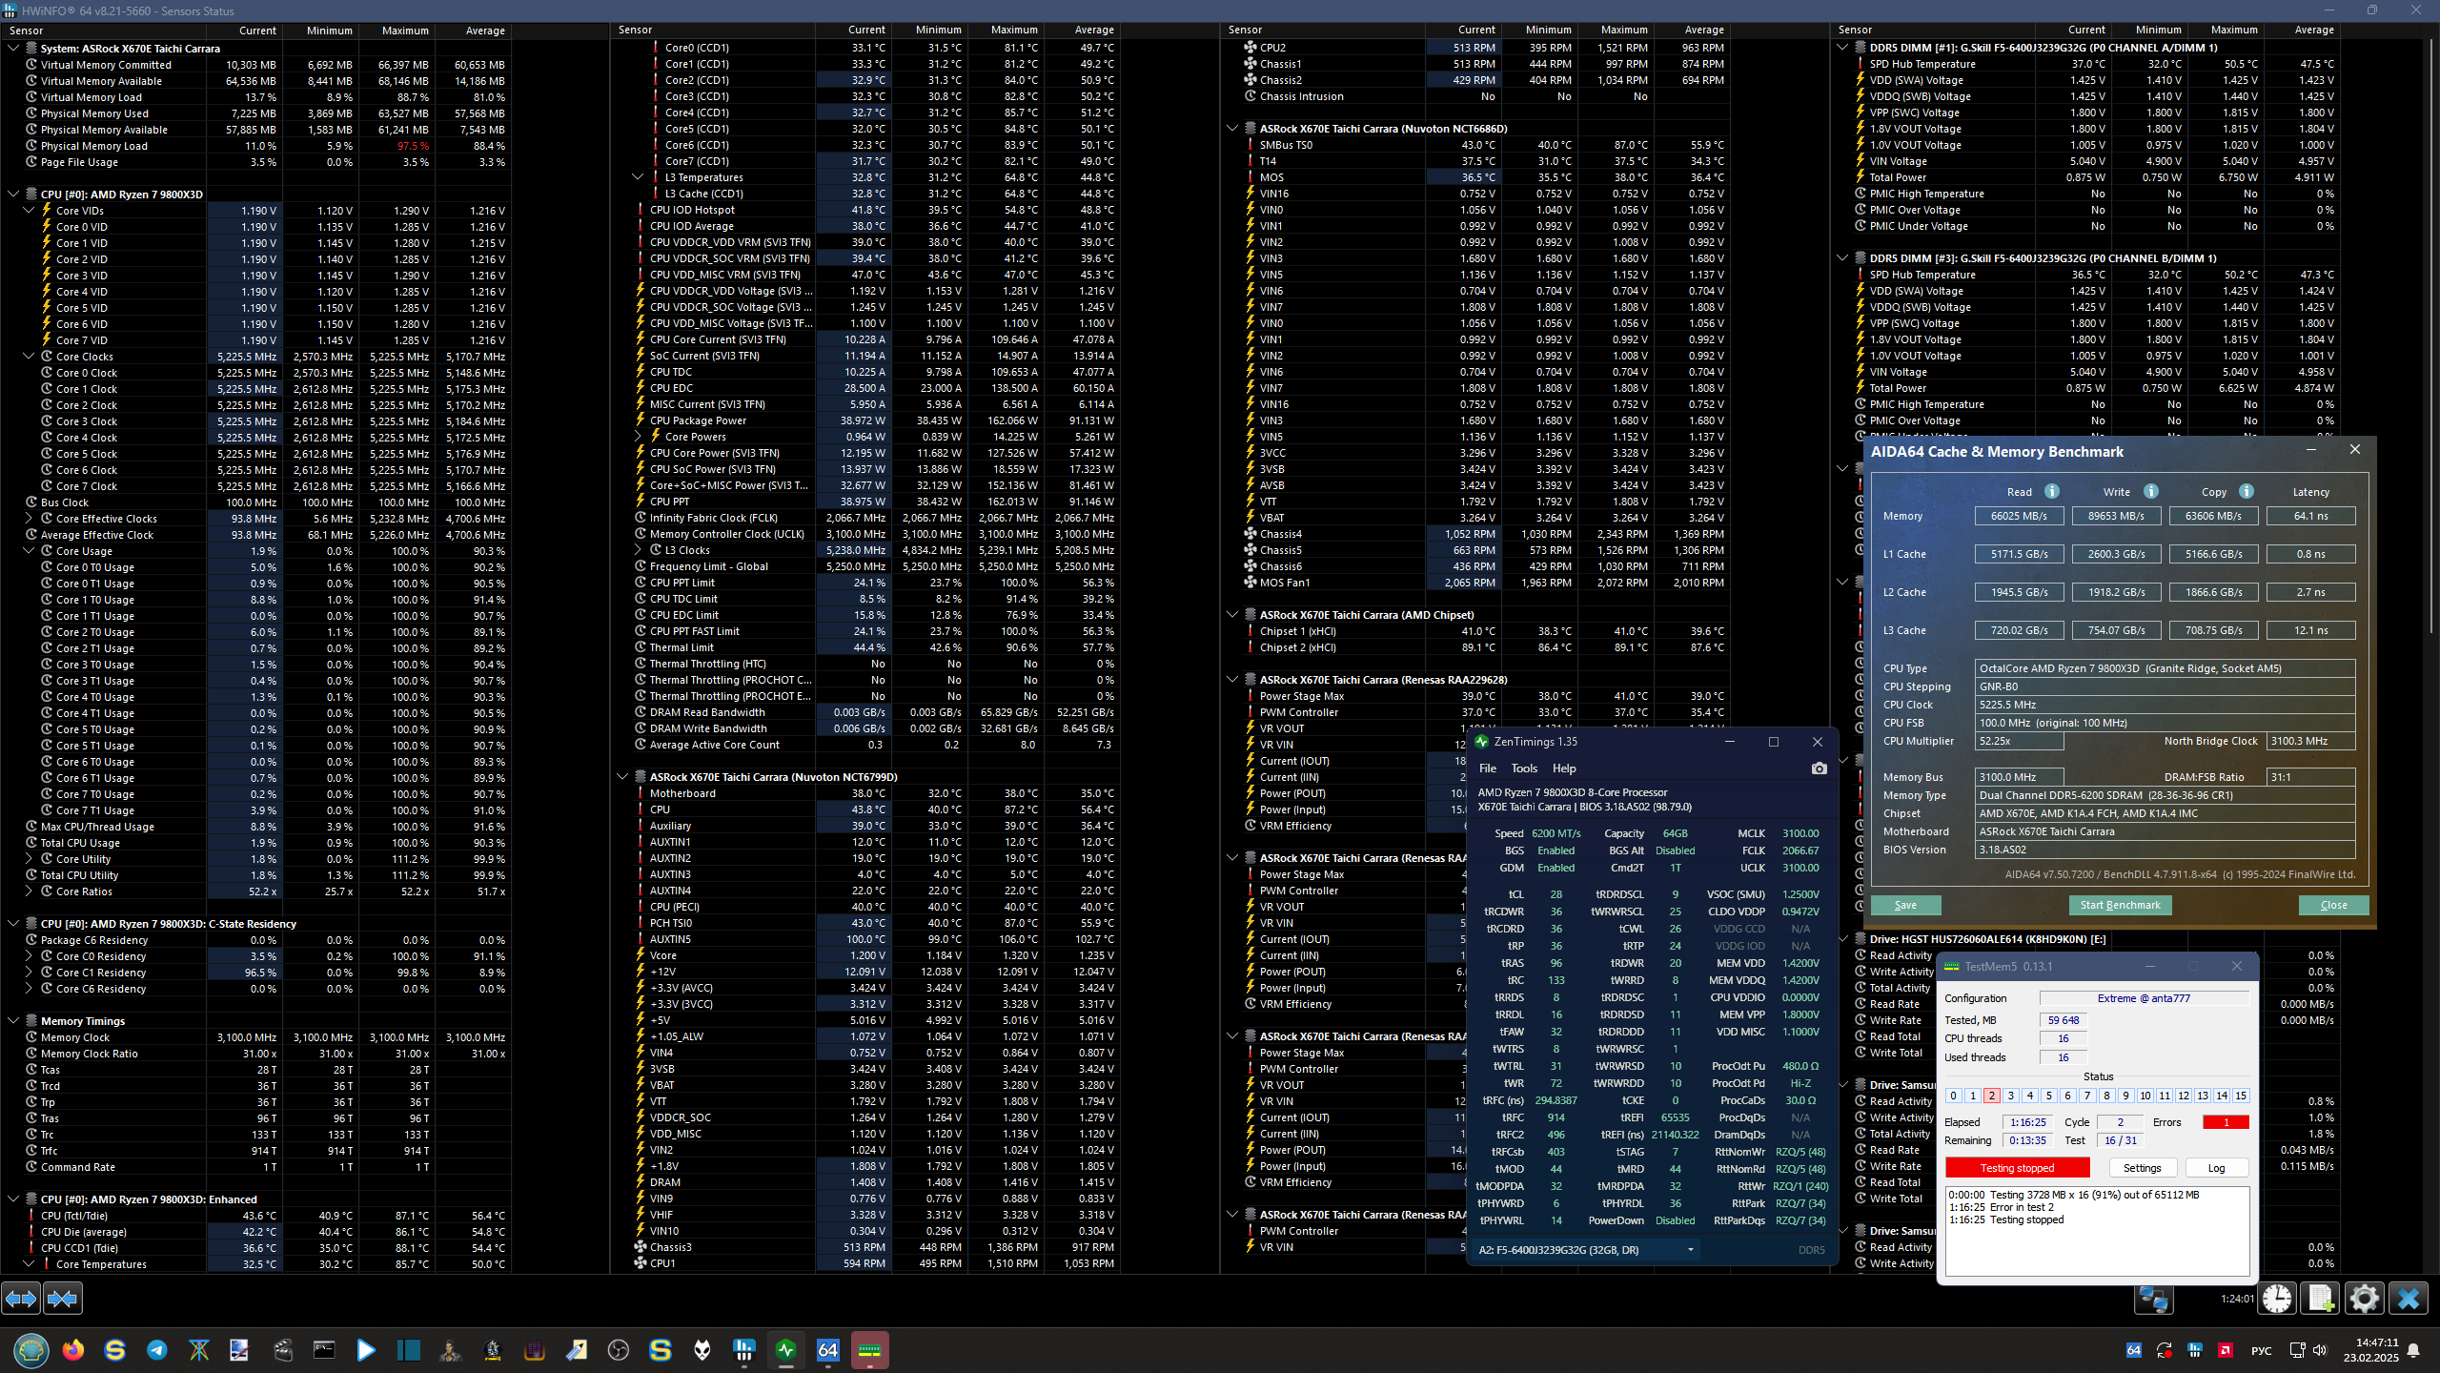2440x1373 pixels.
Task: Open the ZenTimings File menu
Action: (1487, 768)
